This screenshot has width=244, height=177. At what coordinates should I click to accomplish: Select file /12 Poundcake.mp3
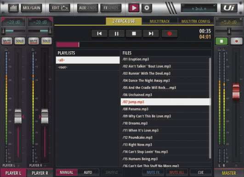coord(165,138)
